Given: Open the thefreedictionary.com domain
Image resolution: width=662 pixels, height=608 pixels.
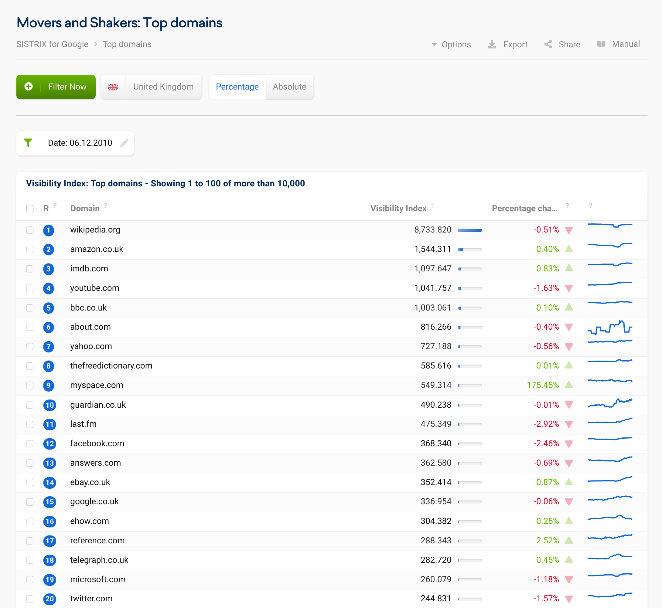Looking at the screenshot, I should click(111, 365).
